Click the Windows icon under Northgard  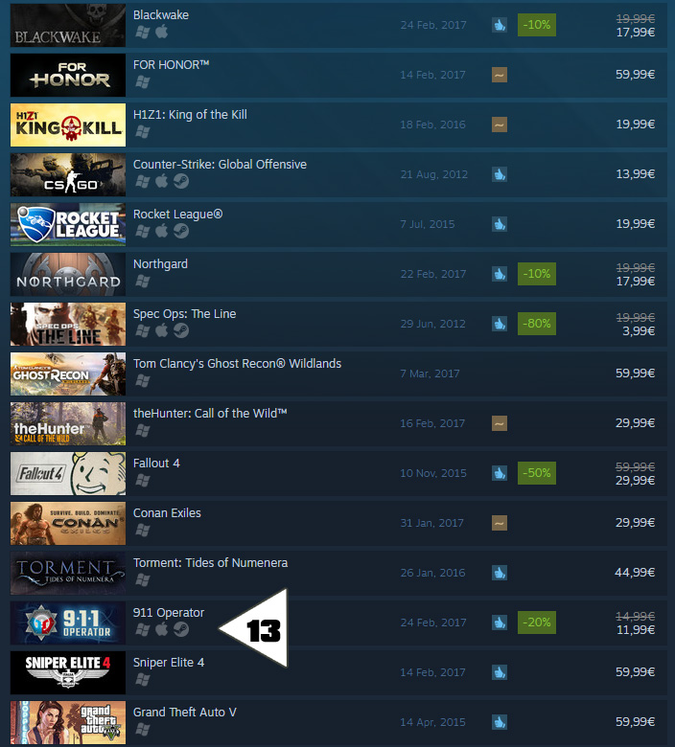tap(143, 281)
